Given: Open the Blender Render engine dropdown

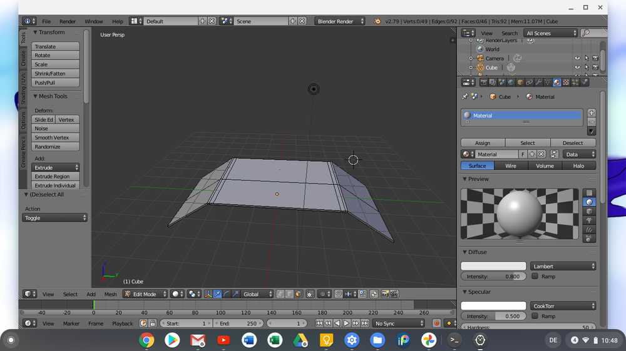Looking at the screenshot, I should pos(339,21).
